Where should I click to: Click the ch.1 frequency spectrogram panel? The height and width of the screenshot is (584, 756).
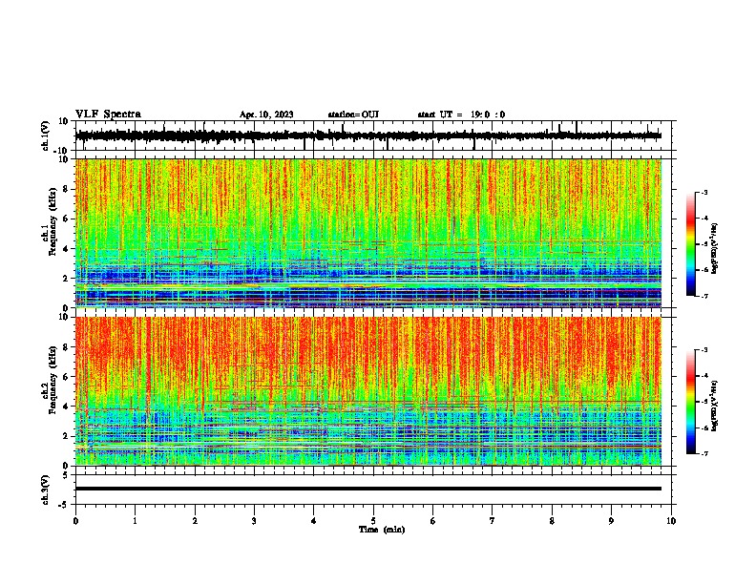click(368, 233)
